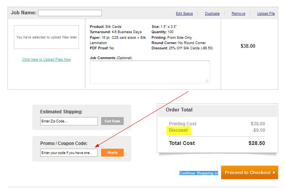Click the Enter Zip Code field

tap(69, 121)
